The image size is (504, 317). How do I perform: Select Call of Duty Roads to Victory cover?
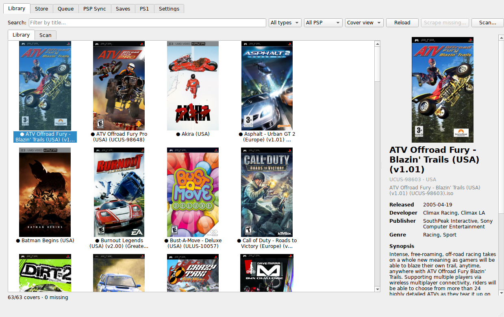[267, 192]
